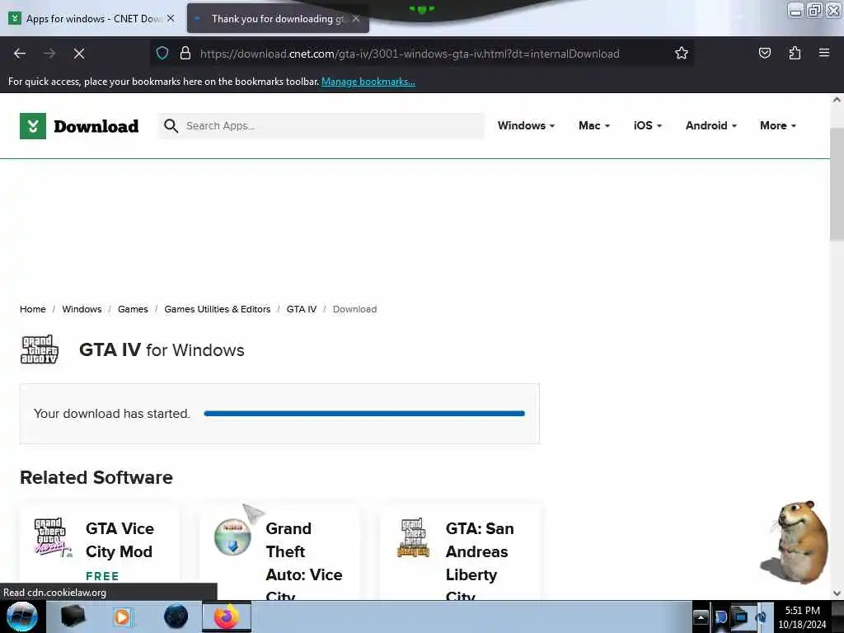Click the Download site title text

pos(96,126)
